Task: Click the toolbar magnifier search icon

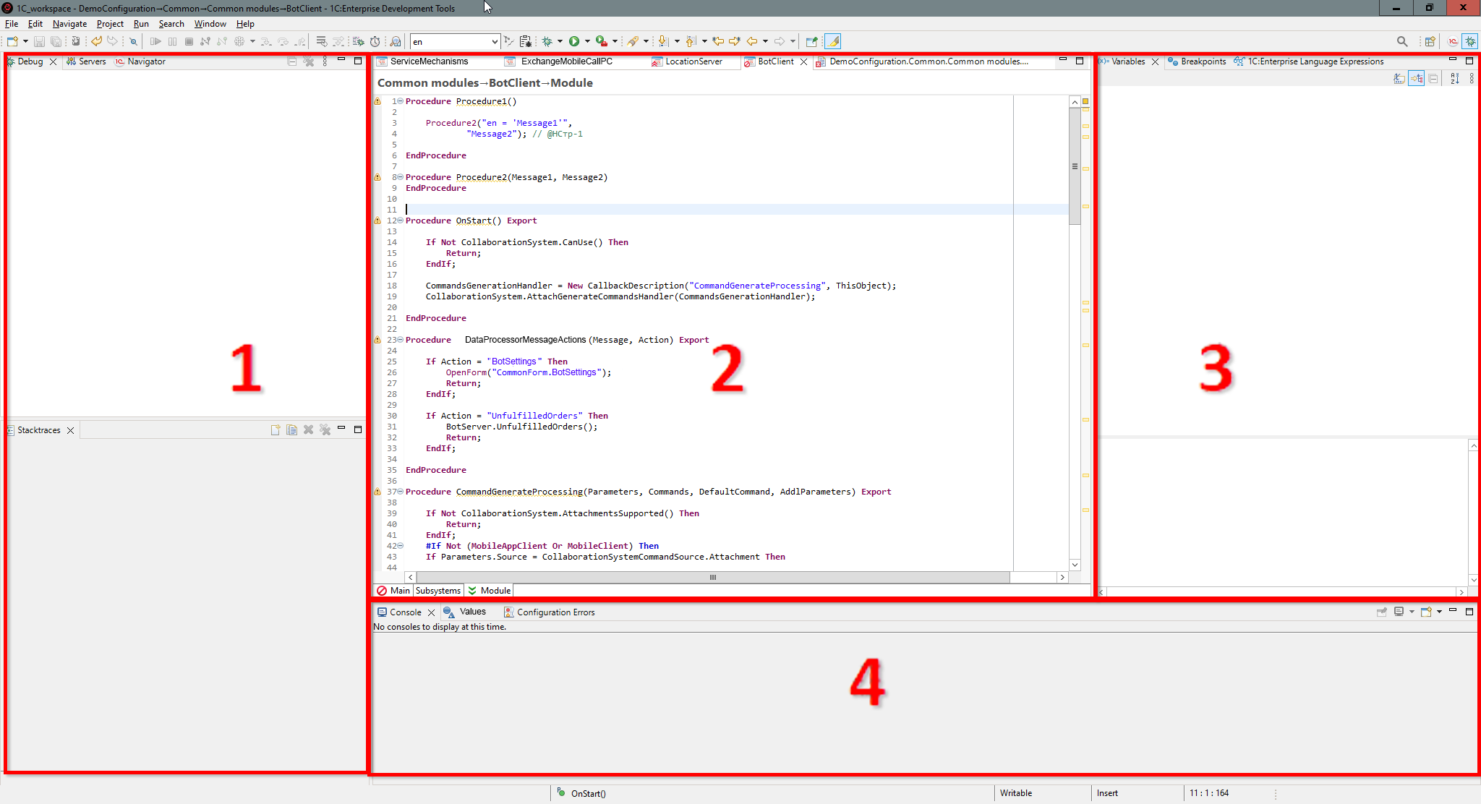Action: pos(1402,41)
